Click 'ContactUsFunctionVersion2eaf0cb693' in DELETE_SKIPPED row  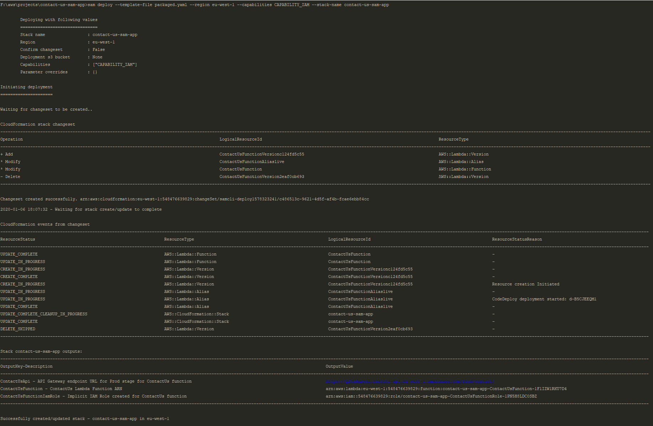click(370, 329)
